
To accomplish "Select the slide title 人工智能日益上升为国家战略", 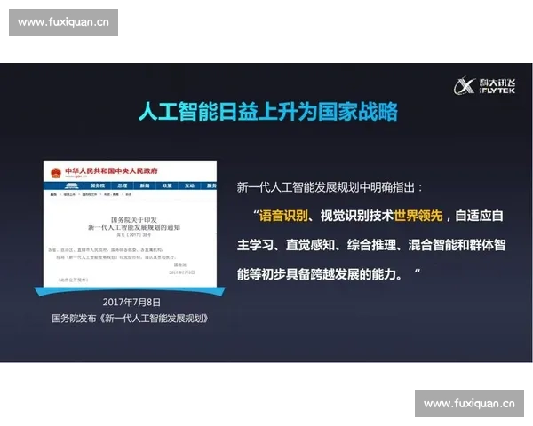I will [268, 111].
